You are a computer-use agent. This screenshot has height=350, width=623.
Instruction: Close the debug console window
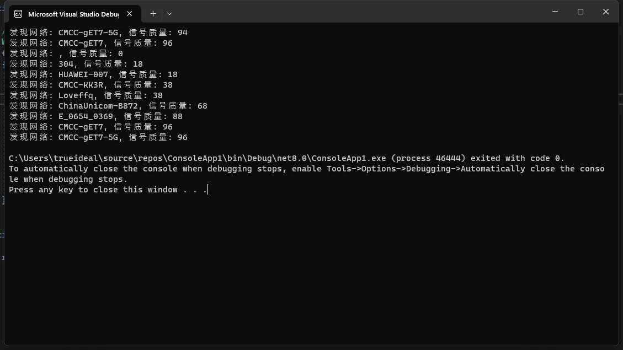click(x=605, y=12)
